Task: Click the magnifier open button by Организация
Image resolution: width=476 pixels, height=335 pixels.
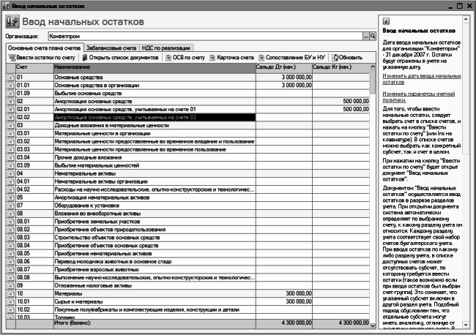Action: 373,37
